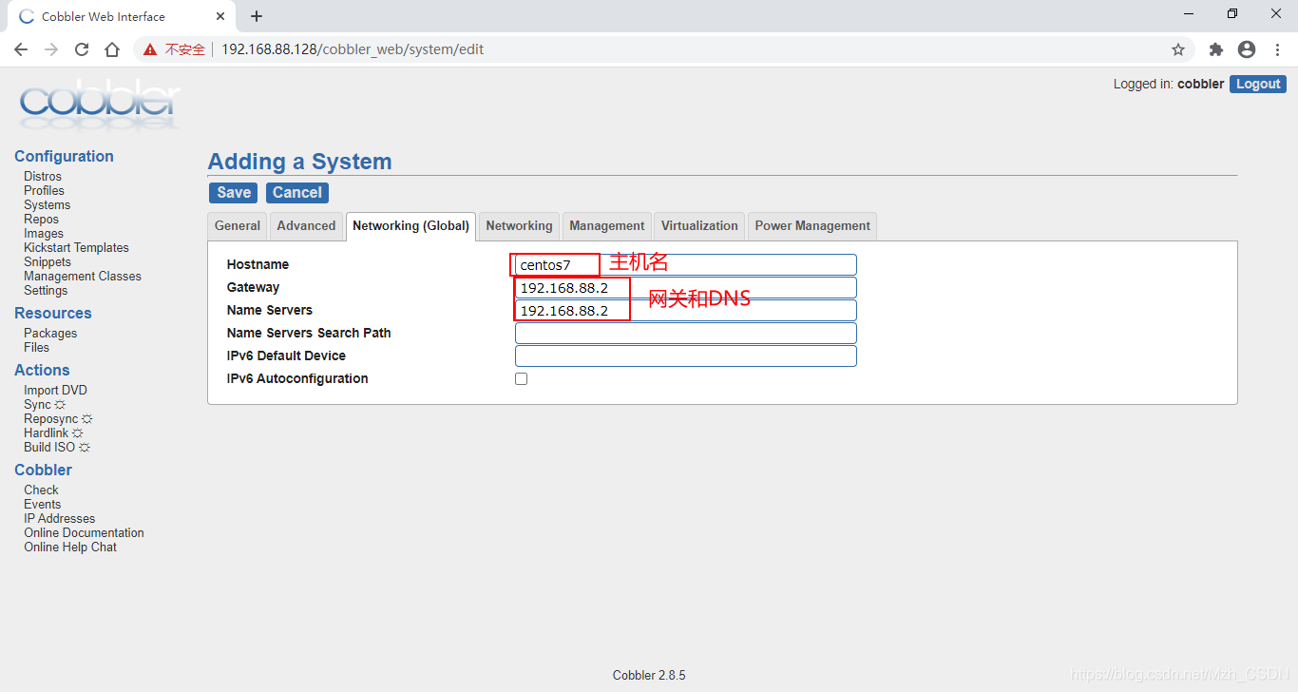Open the Networking tab
Viewport: 1298px width, 692px height.
click(x=519, y=225)
